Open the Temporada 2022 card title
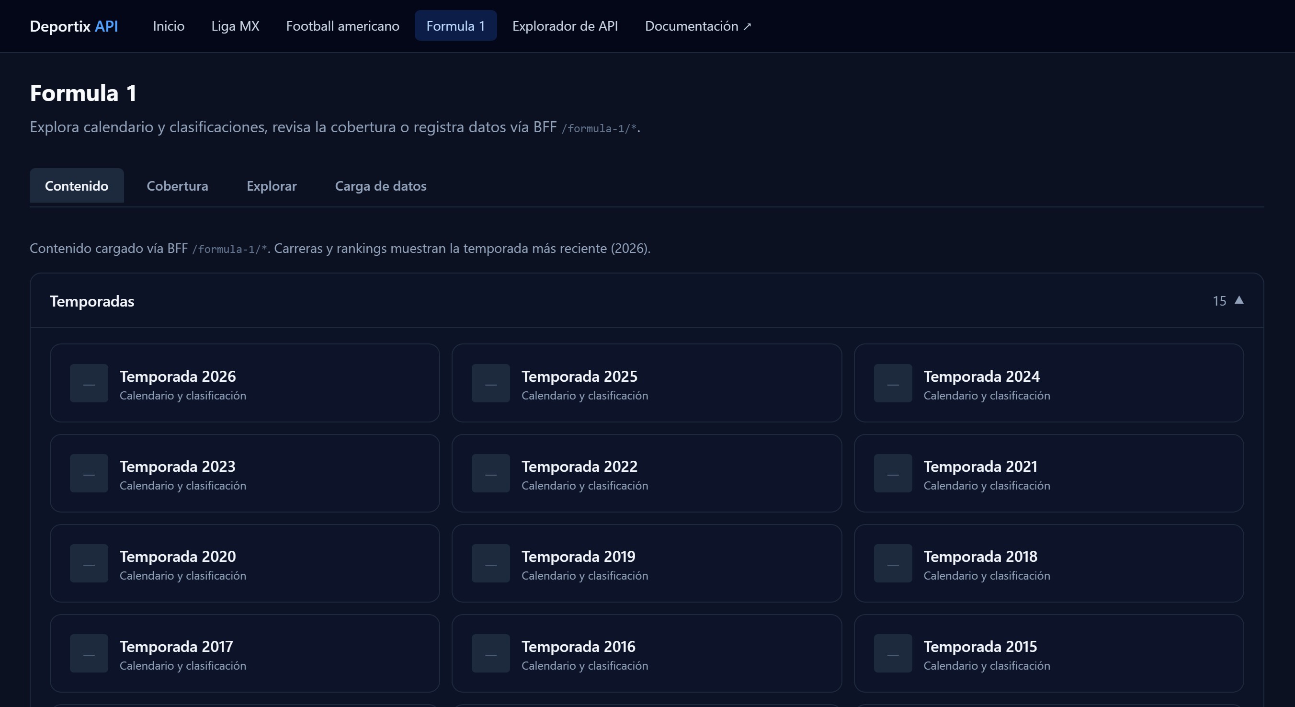This screenshot has height=707, width=1295. tap(579, 466)
